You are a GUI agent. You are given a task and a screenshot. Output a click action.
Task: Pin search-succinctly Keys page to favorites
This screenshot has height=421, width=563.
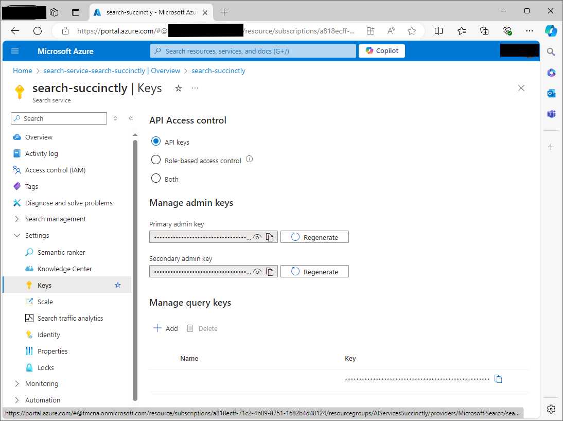179,89
